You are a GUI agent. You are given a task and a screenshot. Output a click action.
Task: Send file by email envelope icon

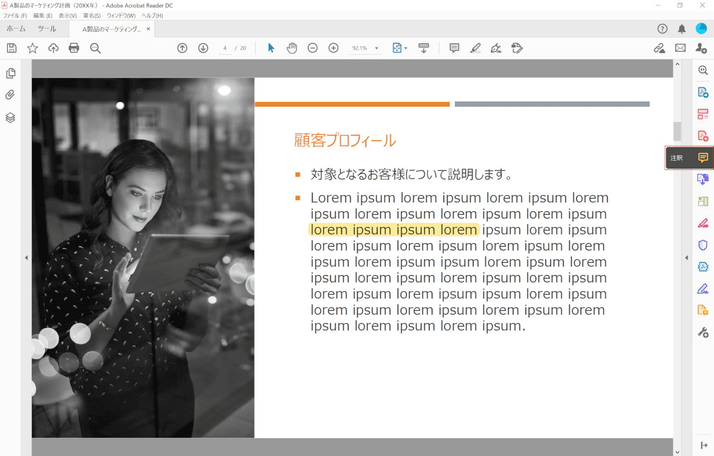coord(680,48)
